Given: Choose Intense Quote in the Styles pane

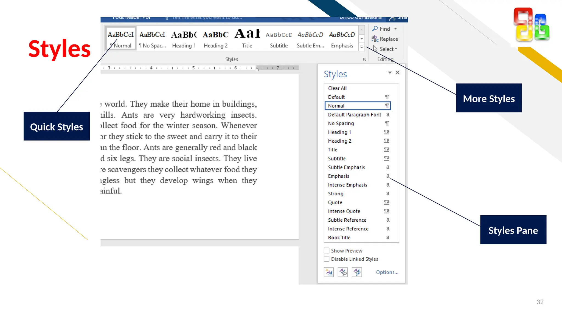Looking at the screenshot, I should coord(344,211).
